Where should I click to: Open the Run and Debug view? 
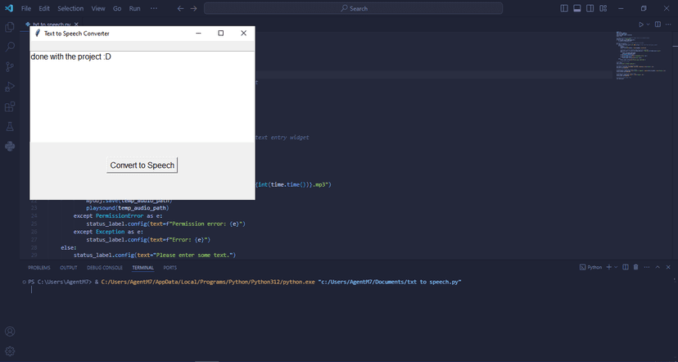click(x=10, y=87)
